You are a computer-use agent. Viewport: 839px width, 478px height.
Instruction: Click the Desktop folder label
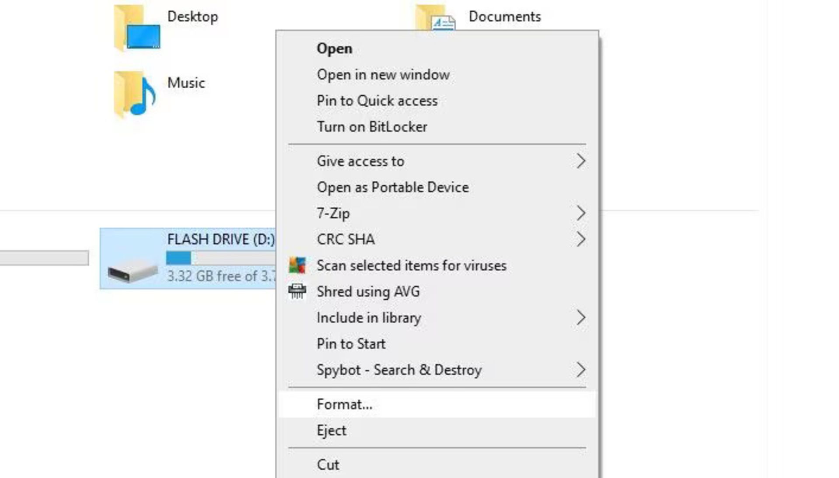[x=193, y=17]
